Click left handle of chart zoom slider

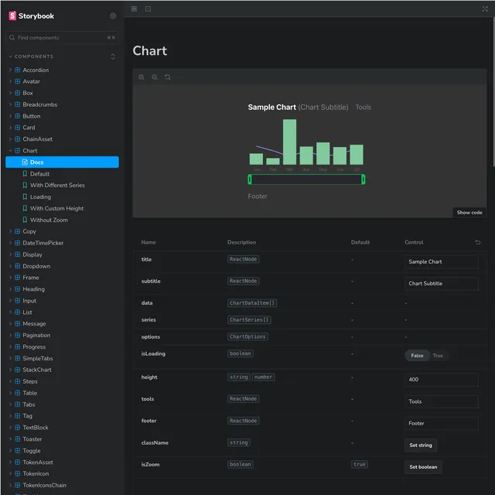[250, 179]
